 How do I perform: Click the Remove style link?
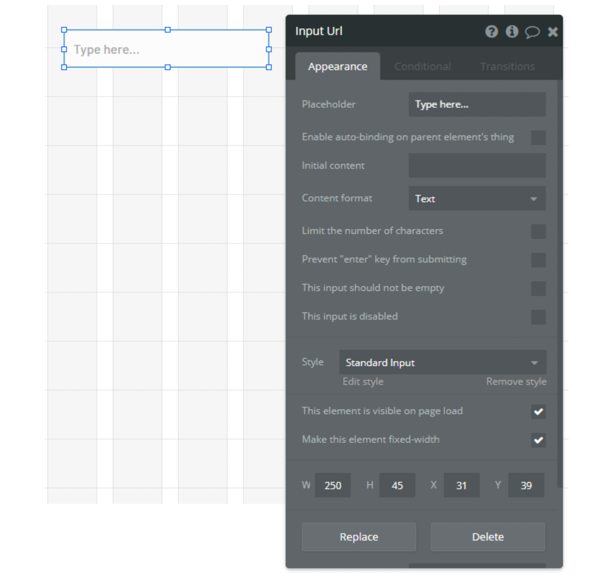516,382
